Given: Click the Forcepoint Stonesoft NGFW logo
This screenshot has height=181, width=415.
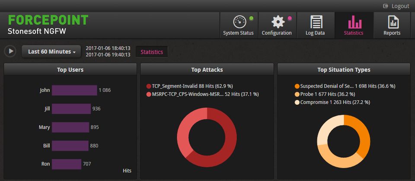Looking at the screenshot, I should 48,25.
